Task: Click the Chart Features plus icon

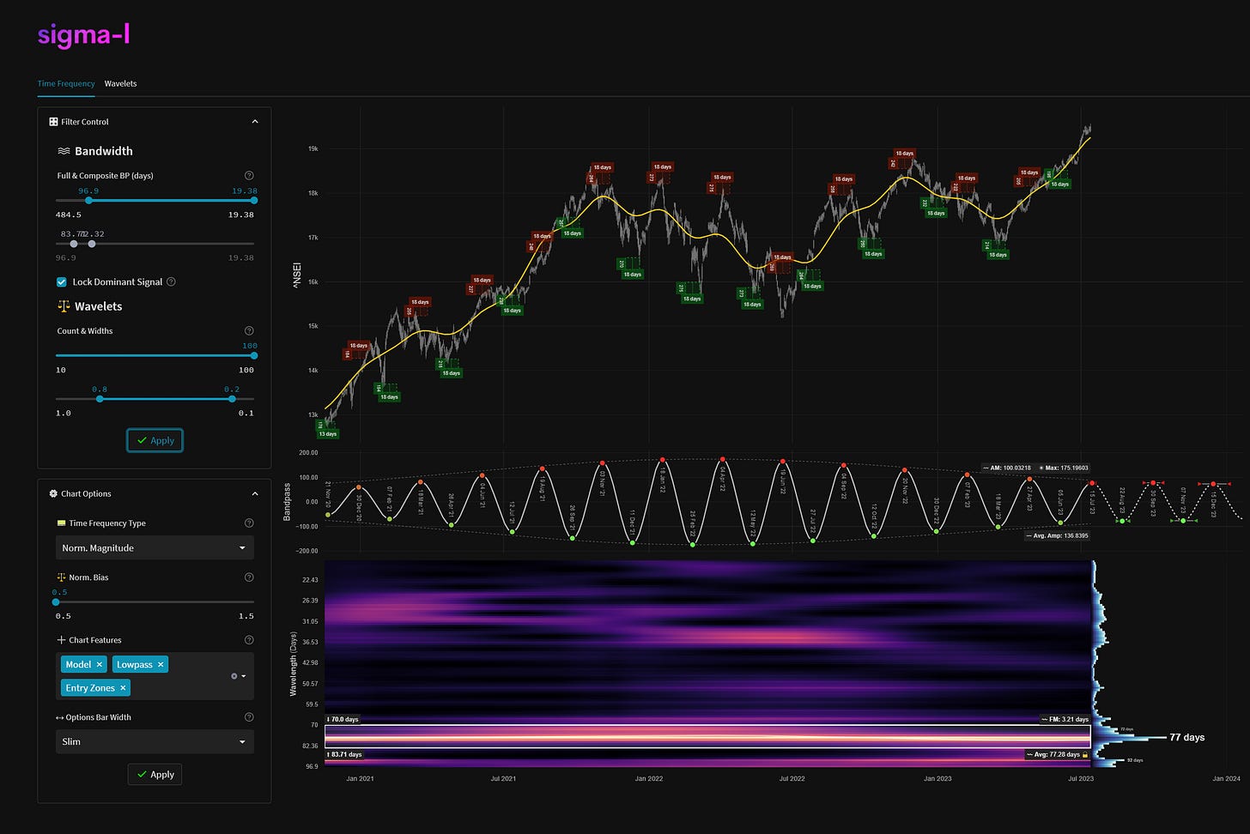Action: pyautogui.click(x=61, y=640)
